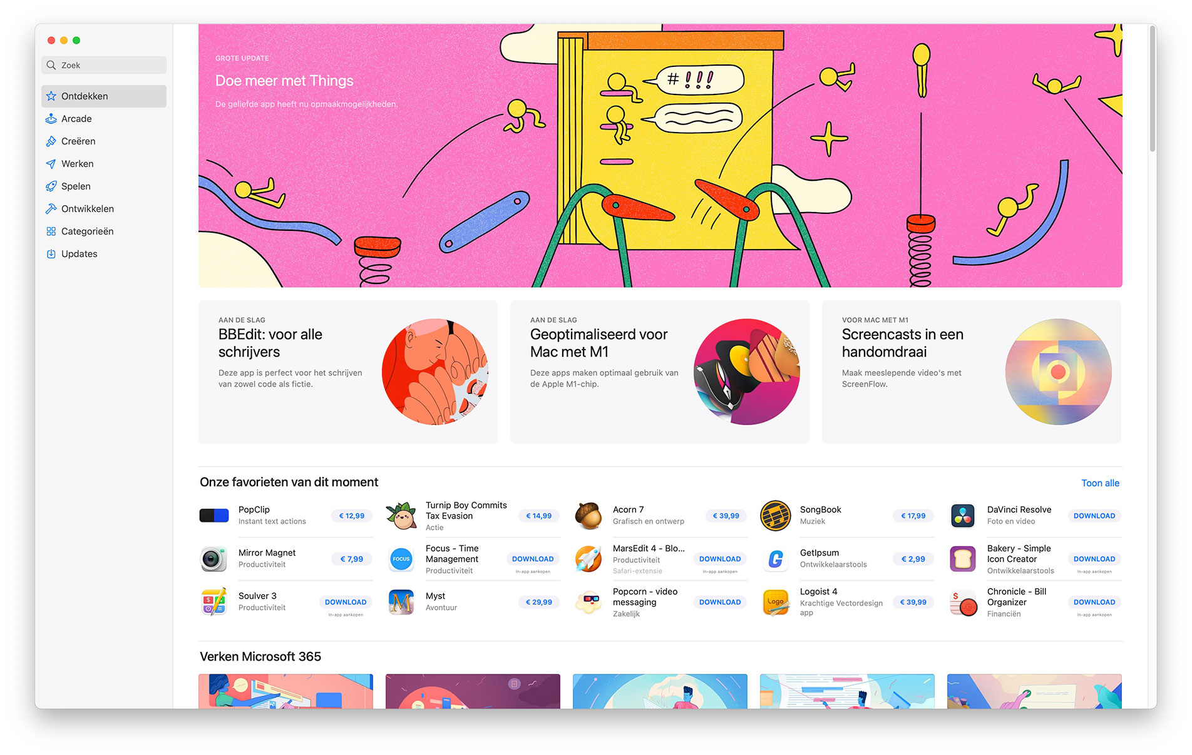This screenshot has width=1192, height=755.
Task: Click the Logoist 4 app name
Action: pyautogui.click(x=818, y=592)
